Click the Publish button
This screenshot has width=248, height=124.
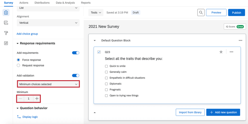tap(236, 13)
